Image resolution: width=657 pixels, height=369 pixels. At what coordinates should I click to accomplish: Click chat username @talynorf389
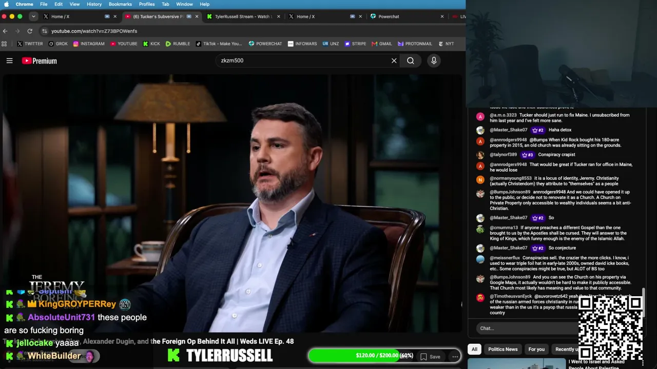point(504,155)
